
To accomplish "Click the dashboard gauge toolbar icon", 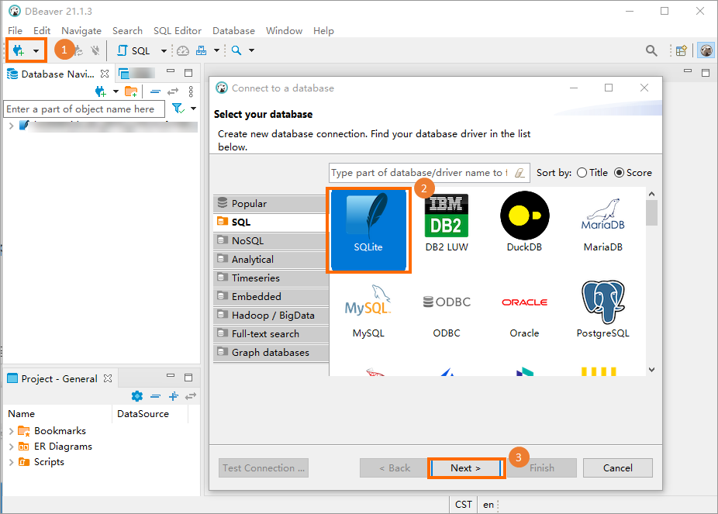I will pyautogui.click(x=183, y=50).
